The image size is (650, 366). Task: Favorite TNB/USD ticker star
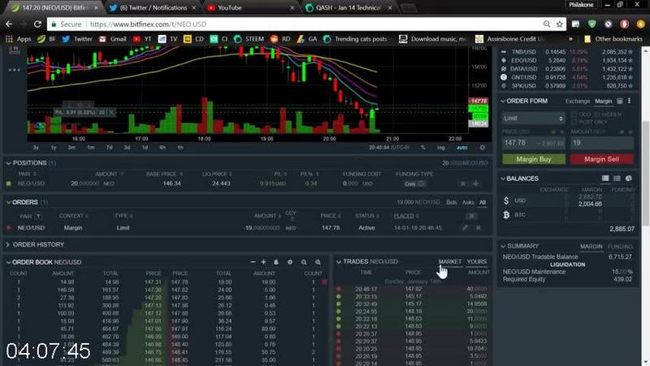pos(630,52)
